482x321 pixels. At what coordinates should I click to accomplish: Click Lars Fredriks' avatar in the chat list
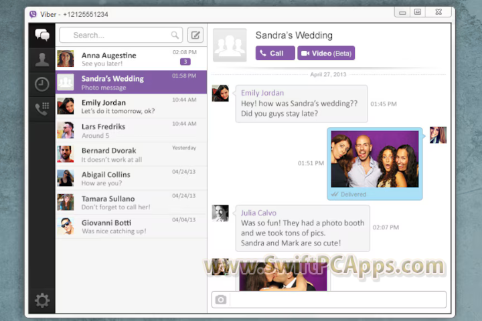pyautogui.click(x=66, y=130)
